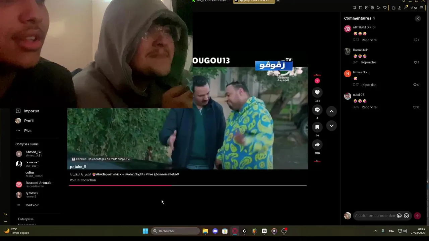Reply to nabil GS's comment
This screenshot has height=241, width=429.
pos(369,107)
